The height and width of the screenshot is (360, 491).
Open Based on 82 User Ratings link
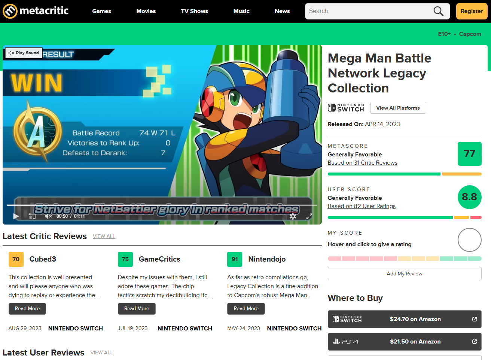pyautogui.click(x=362, y=206)
